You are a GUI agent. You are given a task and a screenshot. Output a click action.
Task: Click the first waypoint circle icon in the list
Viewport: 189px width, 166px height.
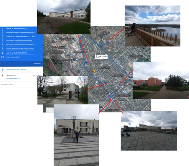click(2, 28)
